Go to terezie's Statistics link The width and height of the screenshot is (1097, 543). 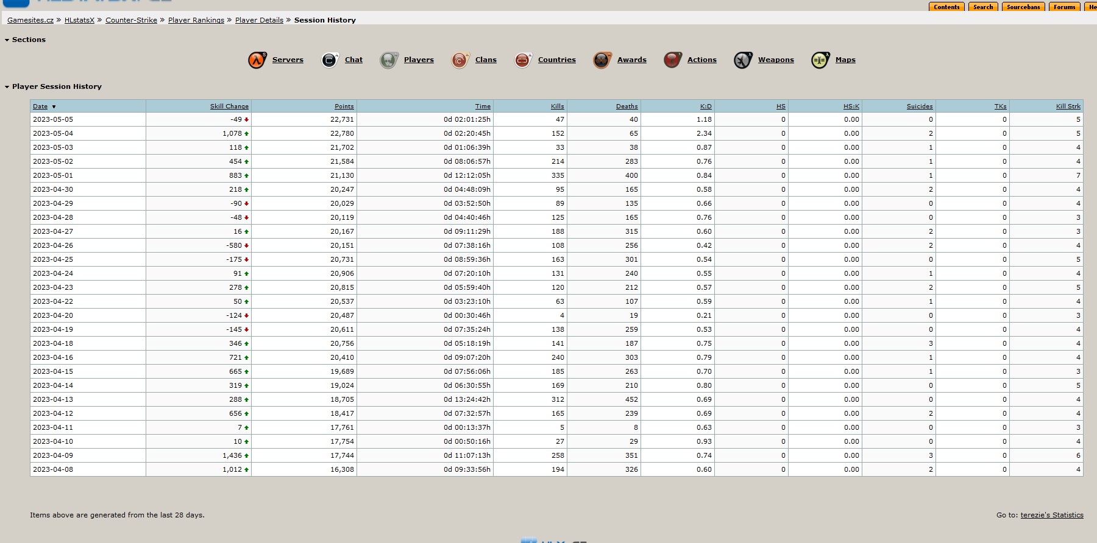(1052, 515)
